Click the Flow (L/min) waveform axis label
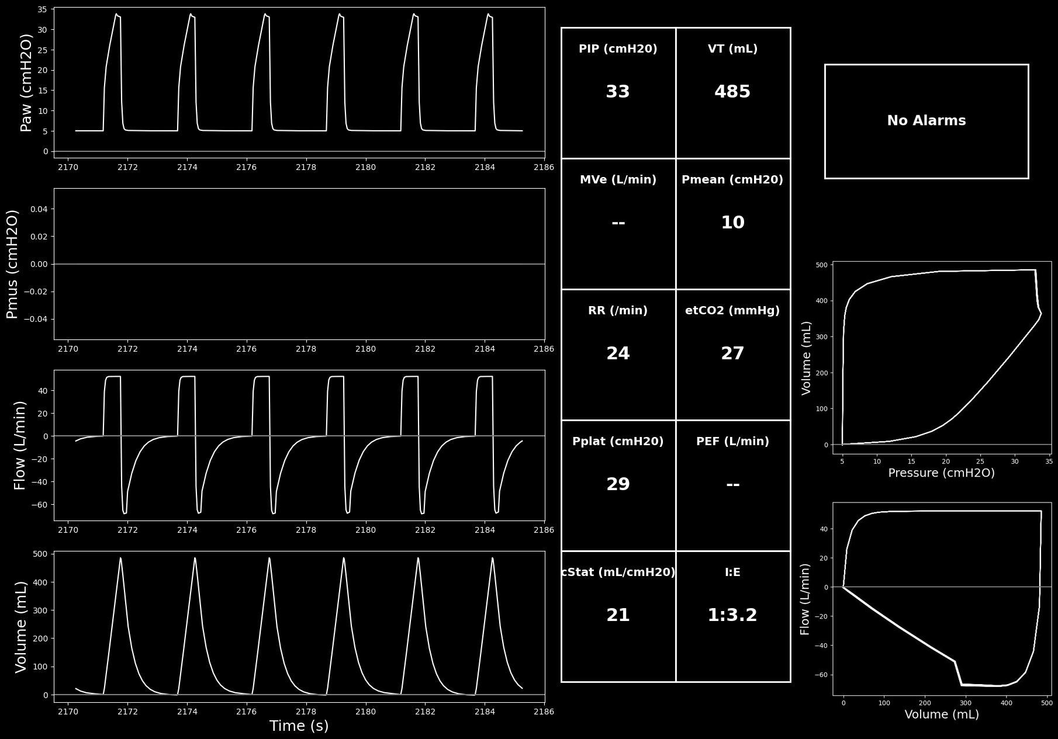The width and height of the screenshot is (1058, 739). [20, 445]
